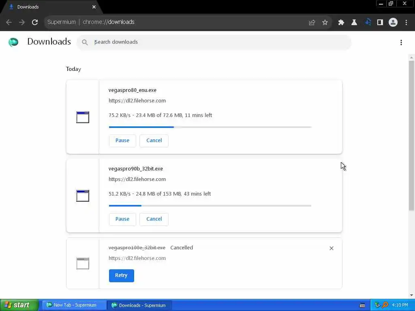Minimize the Supermium window
Viewport: 415px width, 311px height.
click(x=381, y=4)
